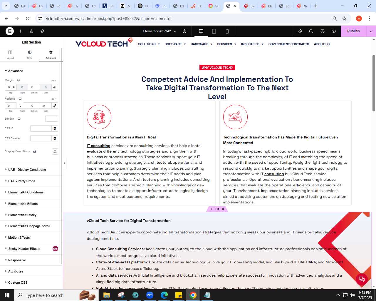Screen dimensions: 376x301
Task: Expand UAE - Display Conditions section
Action: click(31, 170)
